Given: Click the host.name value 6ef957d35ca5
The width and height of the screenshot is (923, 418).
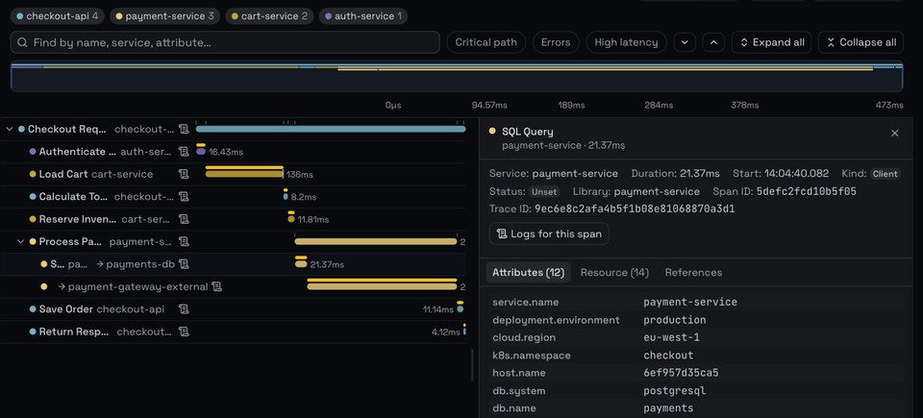Looking at the screenshot, I should point(681,373).
